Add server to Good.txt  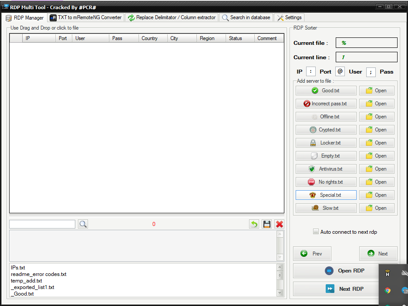(326, 91)
